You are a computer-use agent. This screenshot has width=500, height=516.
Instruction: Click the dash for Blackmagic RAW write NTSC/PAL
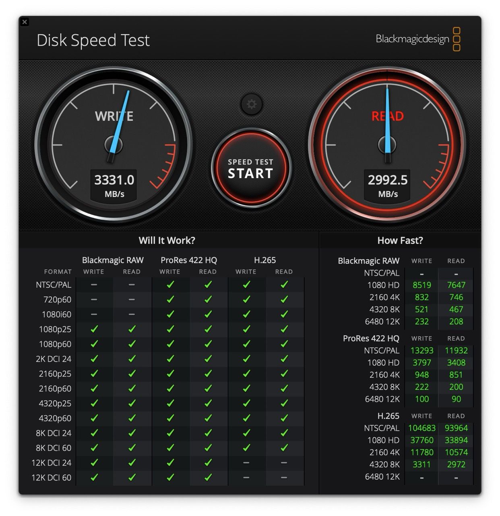coord(94,285)
